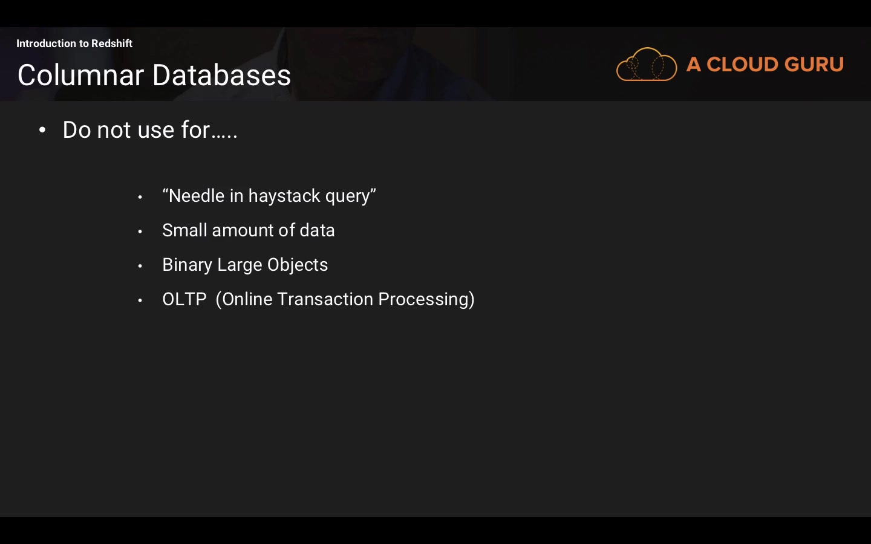The width and height of the screenshot is (871, 544).
Task: Click the bullet before 'Do not use for'
Action: [x=42, y=130]
